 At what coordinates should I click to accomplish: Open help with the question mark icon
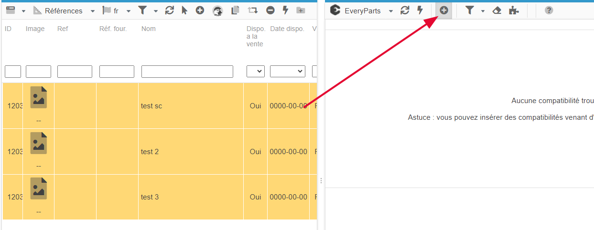(549, 10)
